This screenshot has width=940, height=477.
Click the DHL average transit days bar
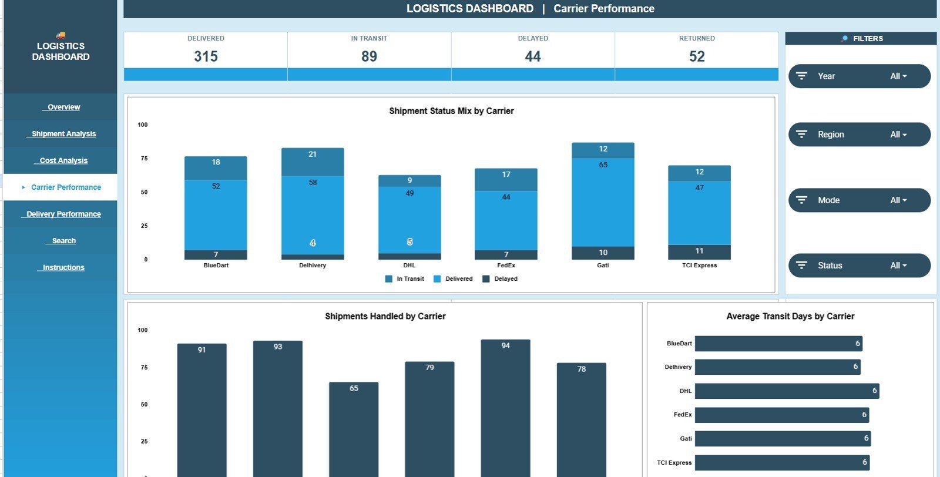point(787,391)
